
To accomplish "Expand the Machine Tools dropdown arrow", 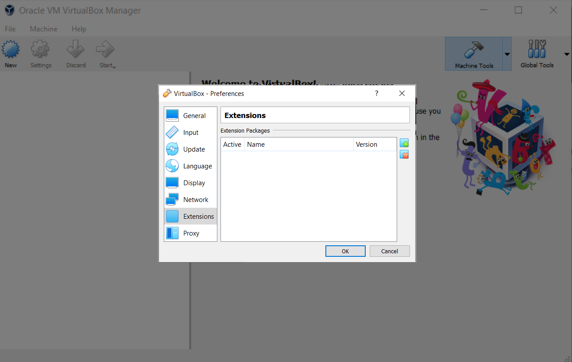I will coord(507,54).
